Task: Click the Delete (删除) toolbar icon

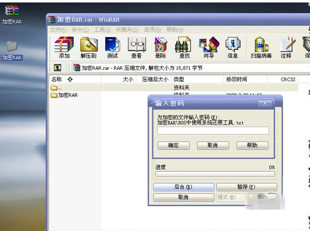Action: pos(160,47)
